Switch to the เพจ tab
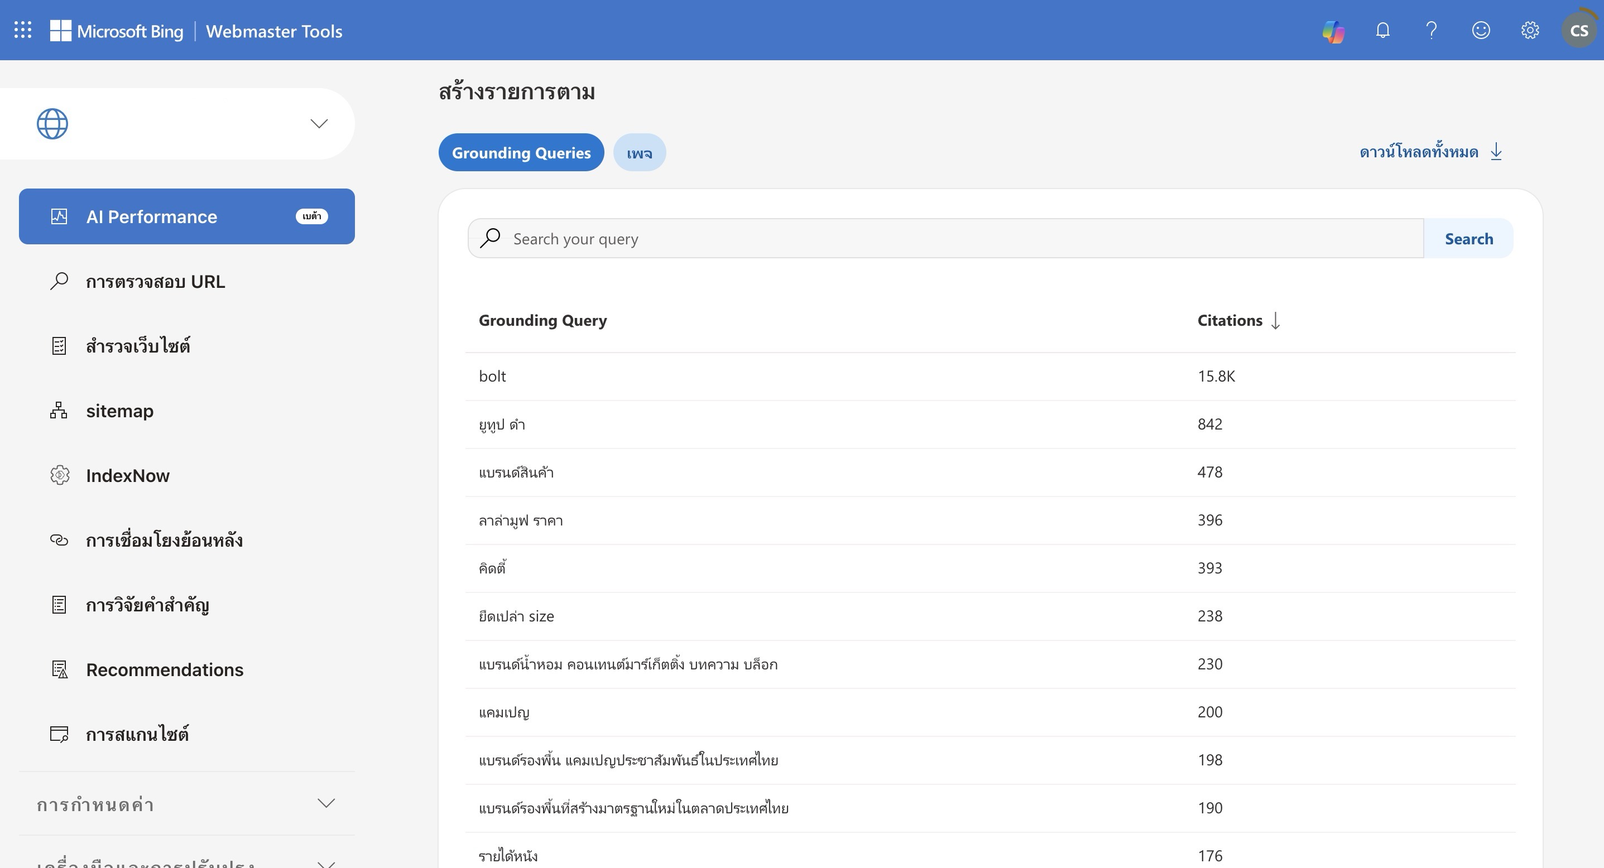This screenshot has width=1604, height=868. [639, 152]
